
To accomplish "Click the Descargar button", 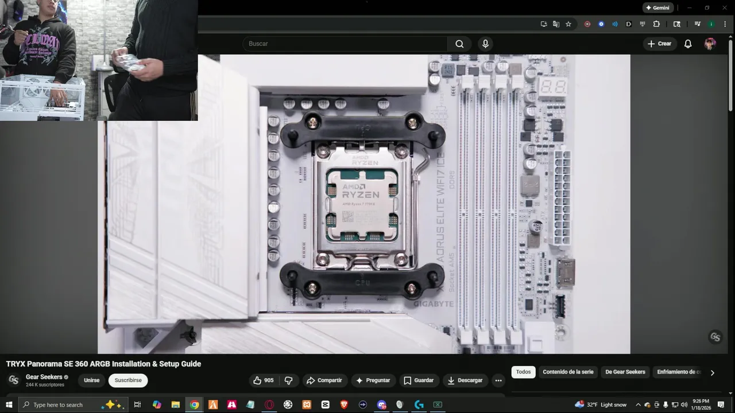I will (465, 380).
